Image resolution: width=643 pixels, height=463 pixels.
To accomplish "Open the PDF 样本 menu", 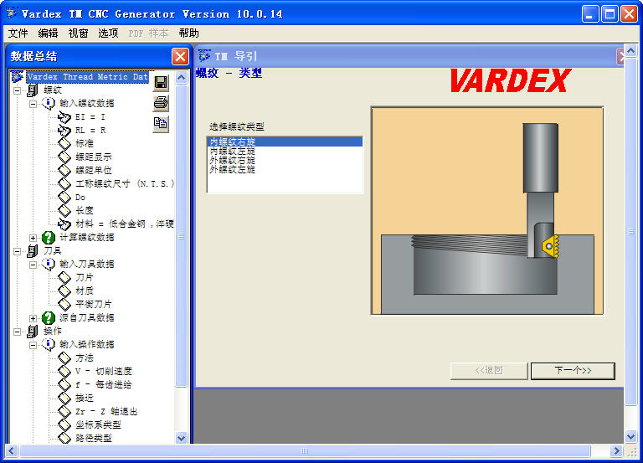I will (148, 33).
